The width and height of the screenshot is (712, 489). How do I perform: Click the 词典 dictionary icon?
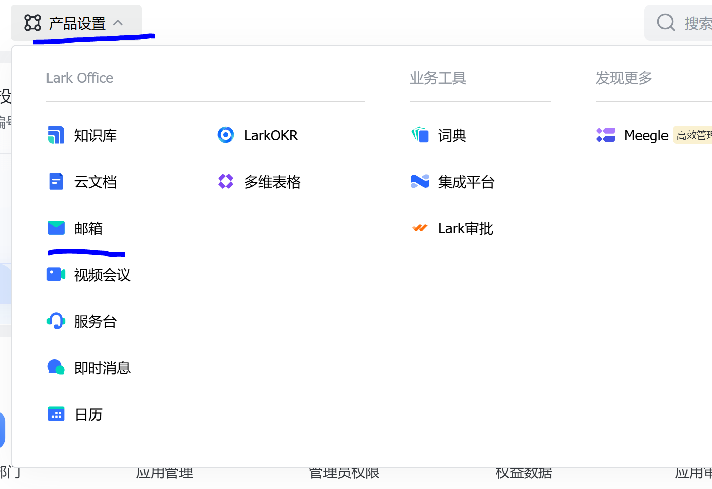click(x=419, y=135)
